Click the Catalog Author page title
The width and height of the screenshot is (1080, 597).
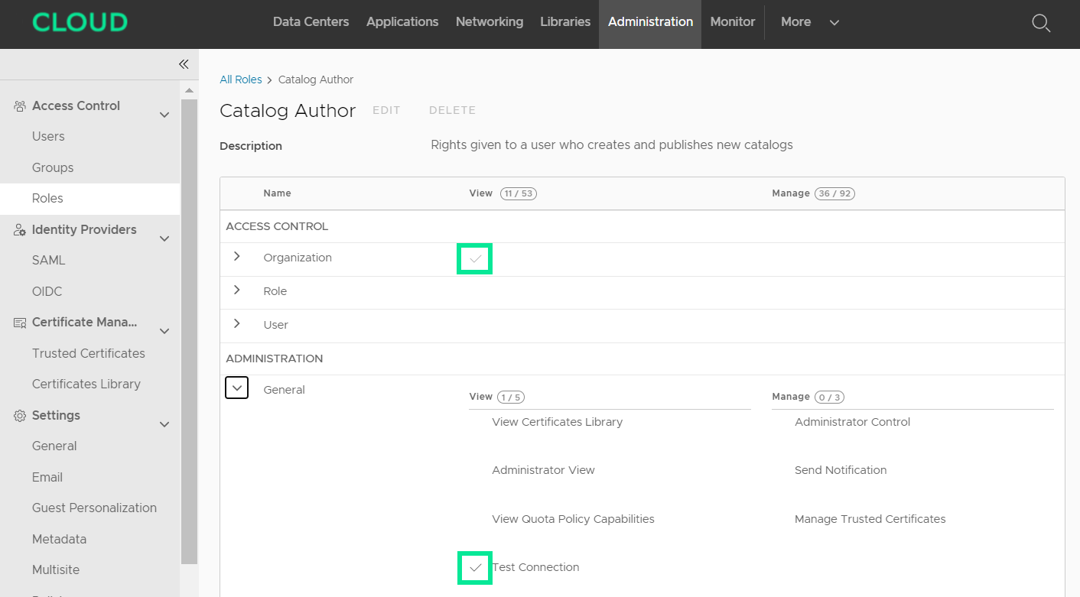(288, 111)
